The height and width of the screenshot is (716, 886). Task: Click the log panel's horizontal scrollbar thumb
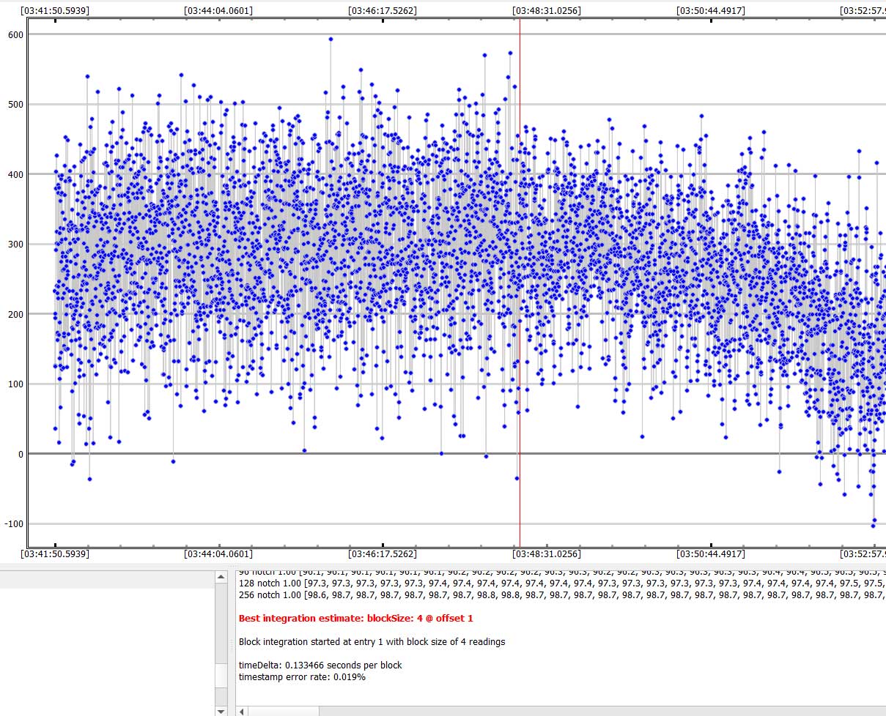(284, 711)
